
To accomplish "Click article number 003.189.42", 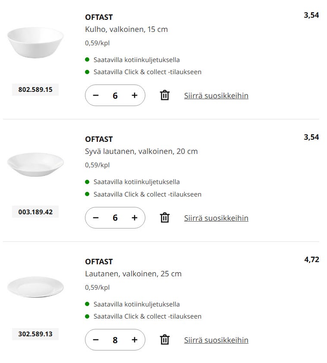I will coord(35,212).
